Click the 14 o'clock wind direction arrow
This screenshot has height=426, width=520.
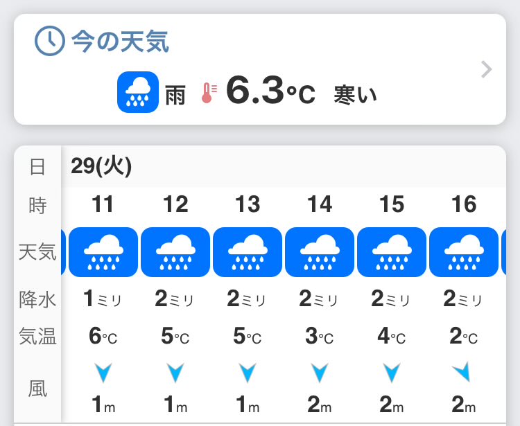pyautogui.click(x=320, y=373)
